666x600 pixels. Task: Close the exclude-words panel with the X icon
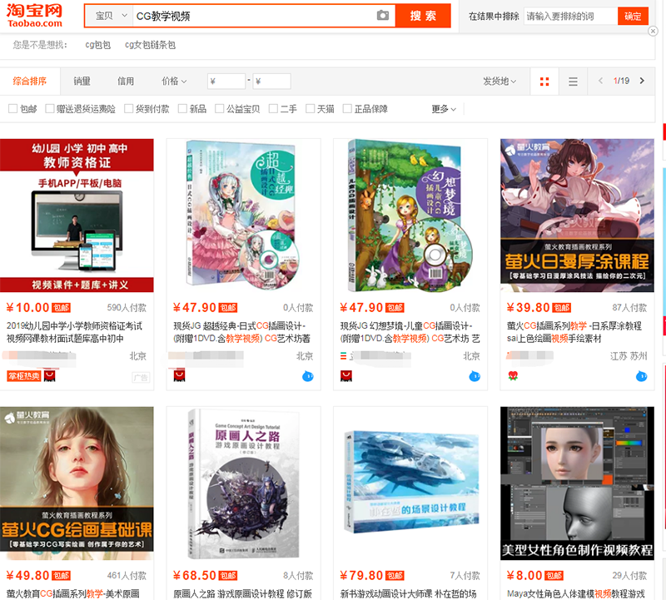click(654, 31)
